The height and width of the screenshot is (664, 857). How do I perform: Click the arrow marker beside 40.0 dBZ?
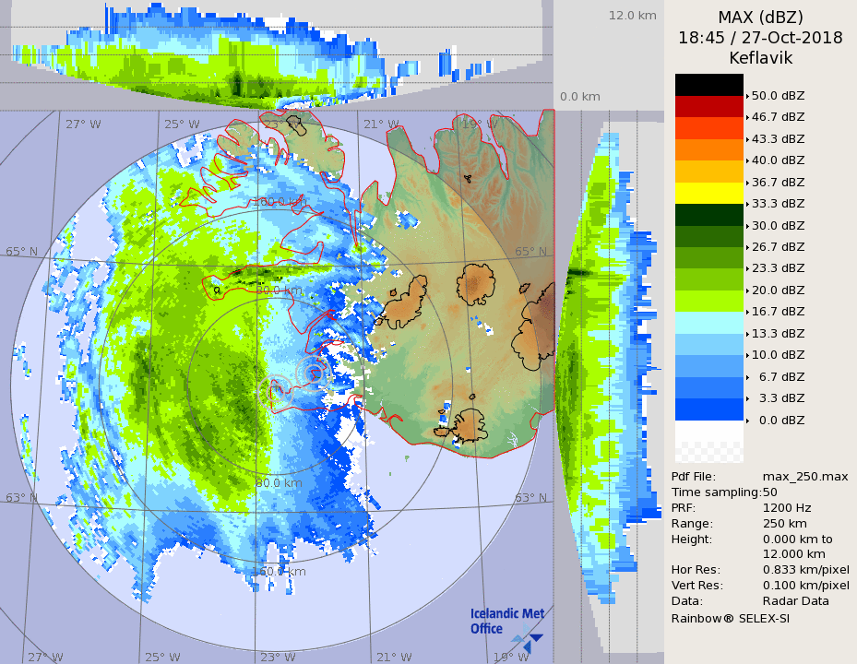(747, 160)
